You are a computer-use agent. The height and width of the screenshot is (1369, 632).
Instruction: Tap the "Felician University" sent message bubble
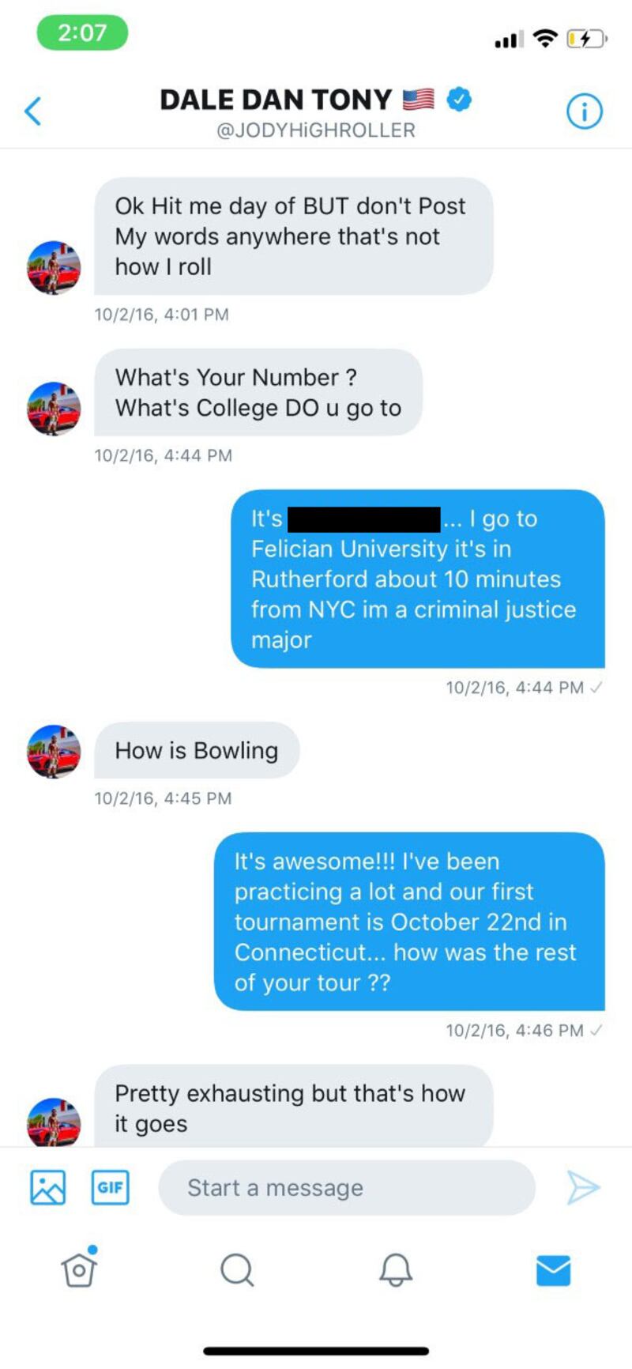[x=417, y=579]
